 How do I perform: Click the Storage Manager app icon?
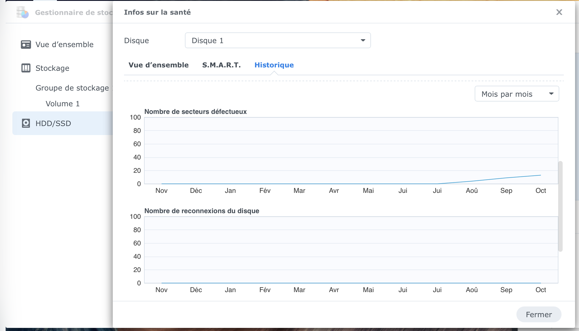(22, 12)
